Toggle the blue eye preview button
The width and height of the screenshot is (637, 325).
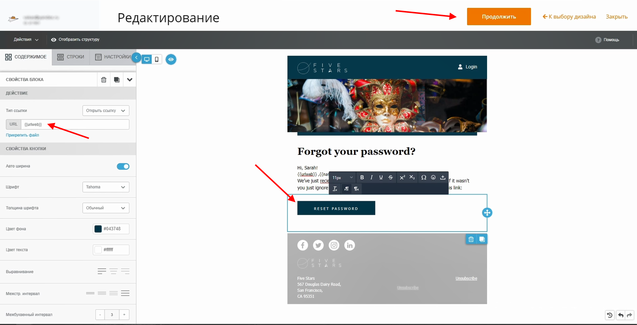point(171,59)
